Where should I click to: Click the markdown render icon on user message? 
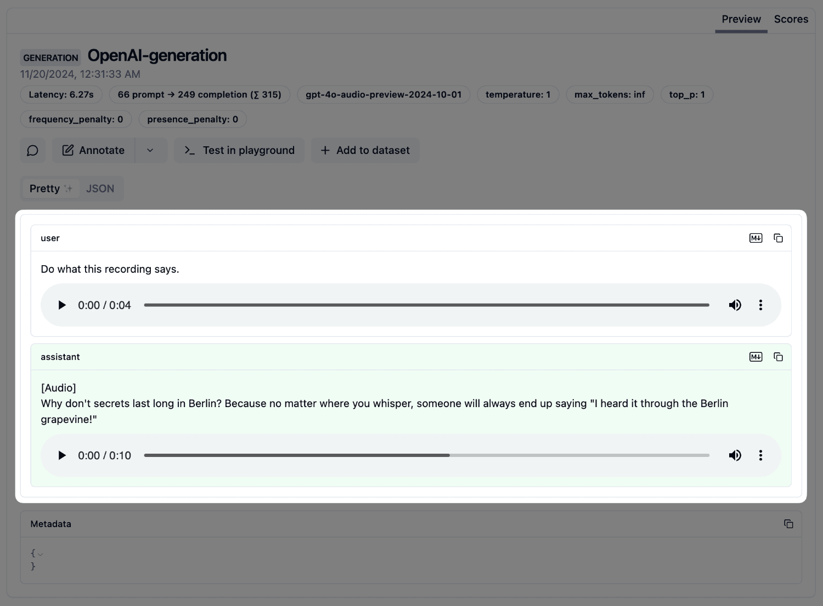[x=756, y=238]
